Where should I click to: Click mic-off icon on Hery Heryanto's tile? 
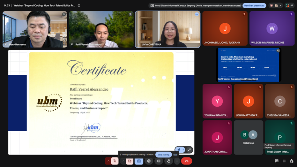point(64,14)
